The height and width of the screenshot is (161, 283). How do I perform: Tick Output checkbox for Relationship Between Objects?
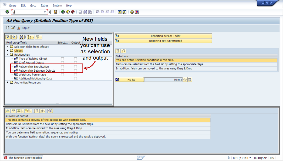[75, 71]
